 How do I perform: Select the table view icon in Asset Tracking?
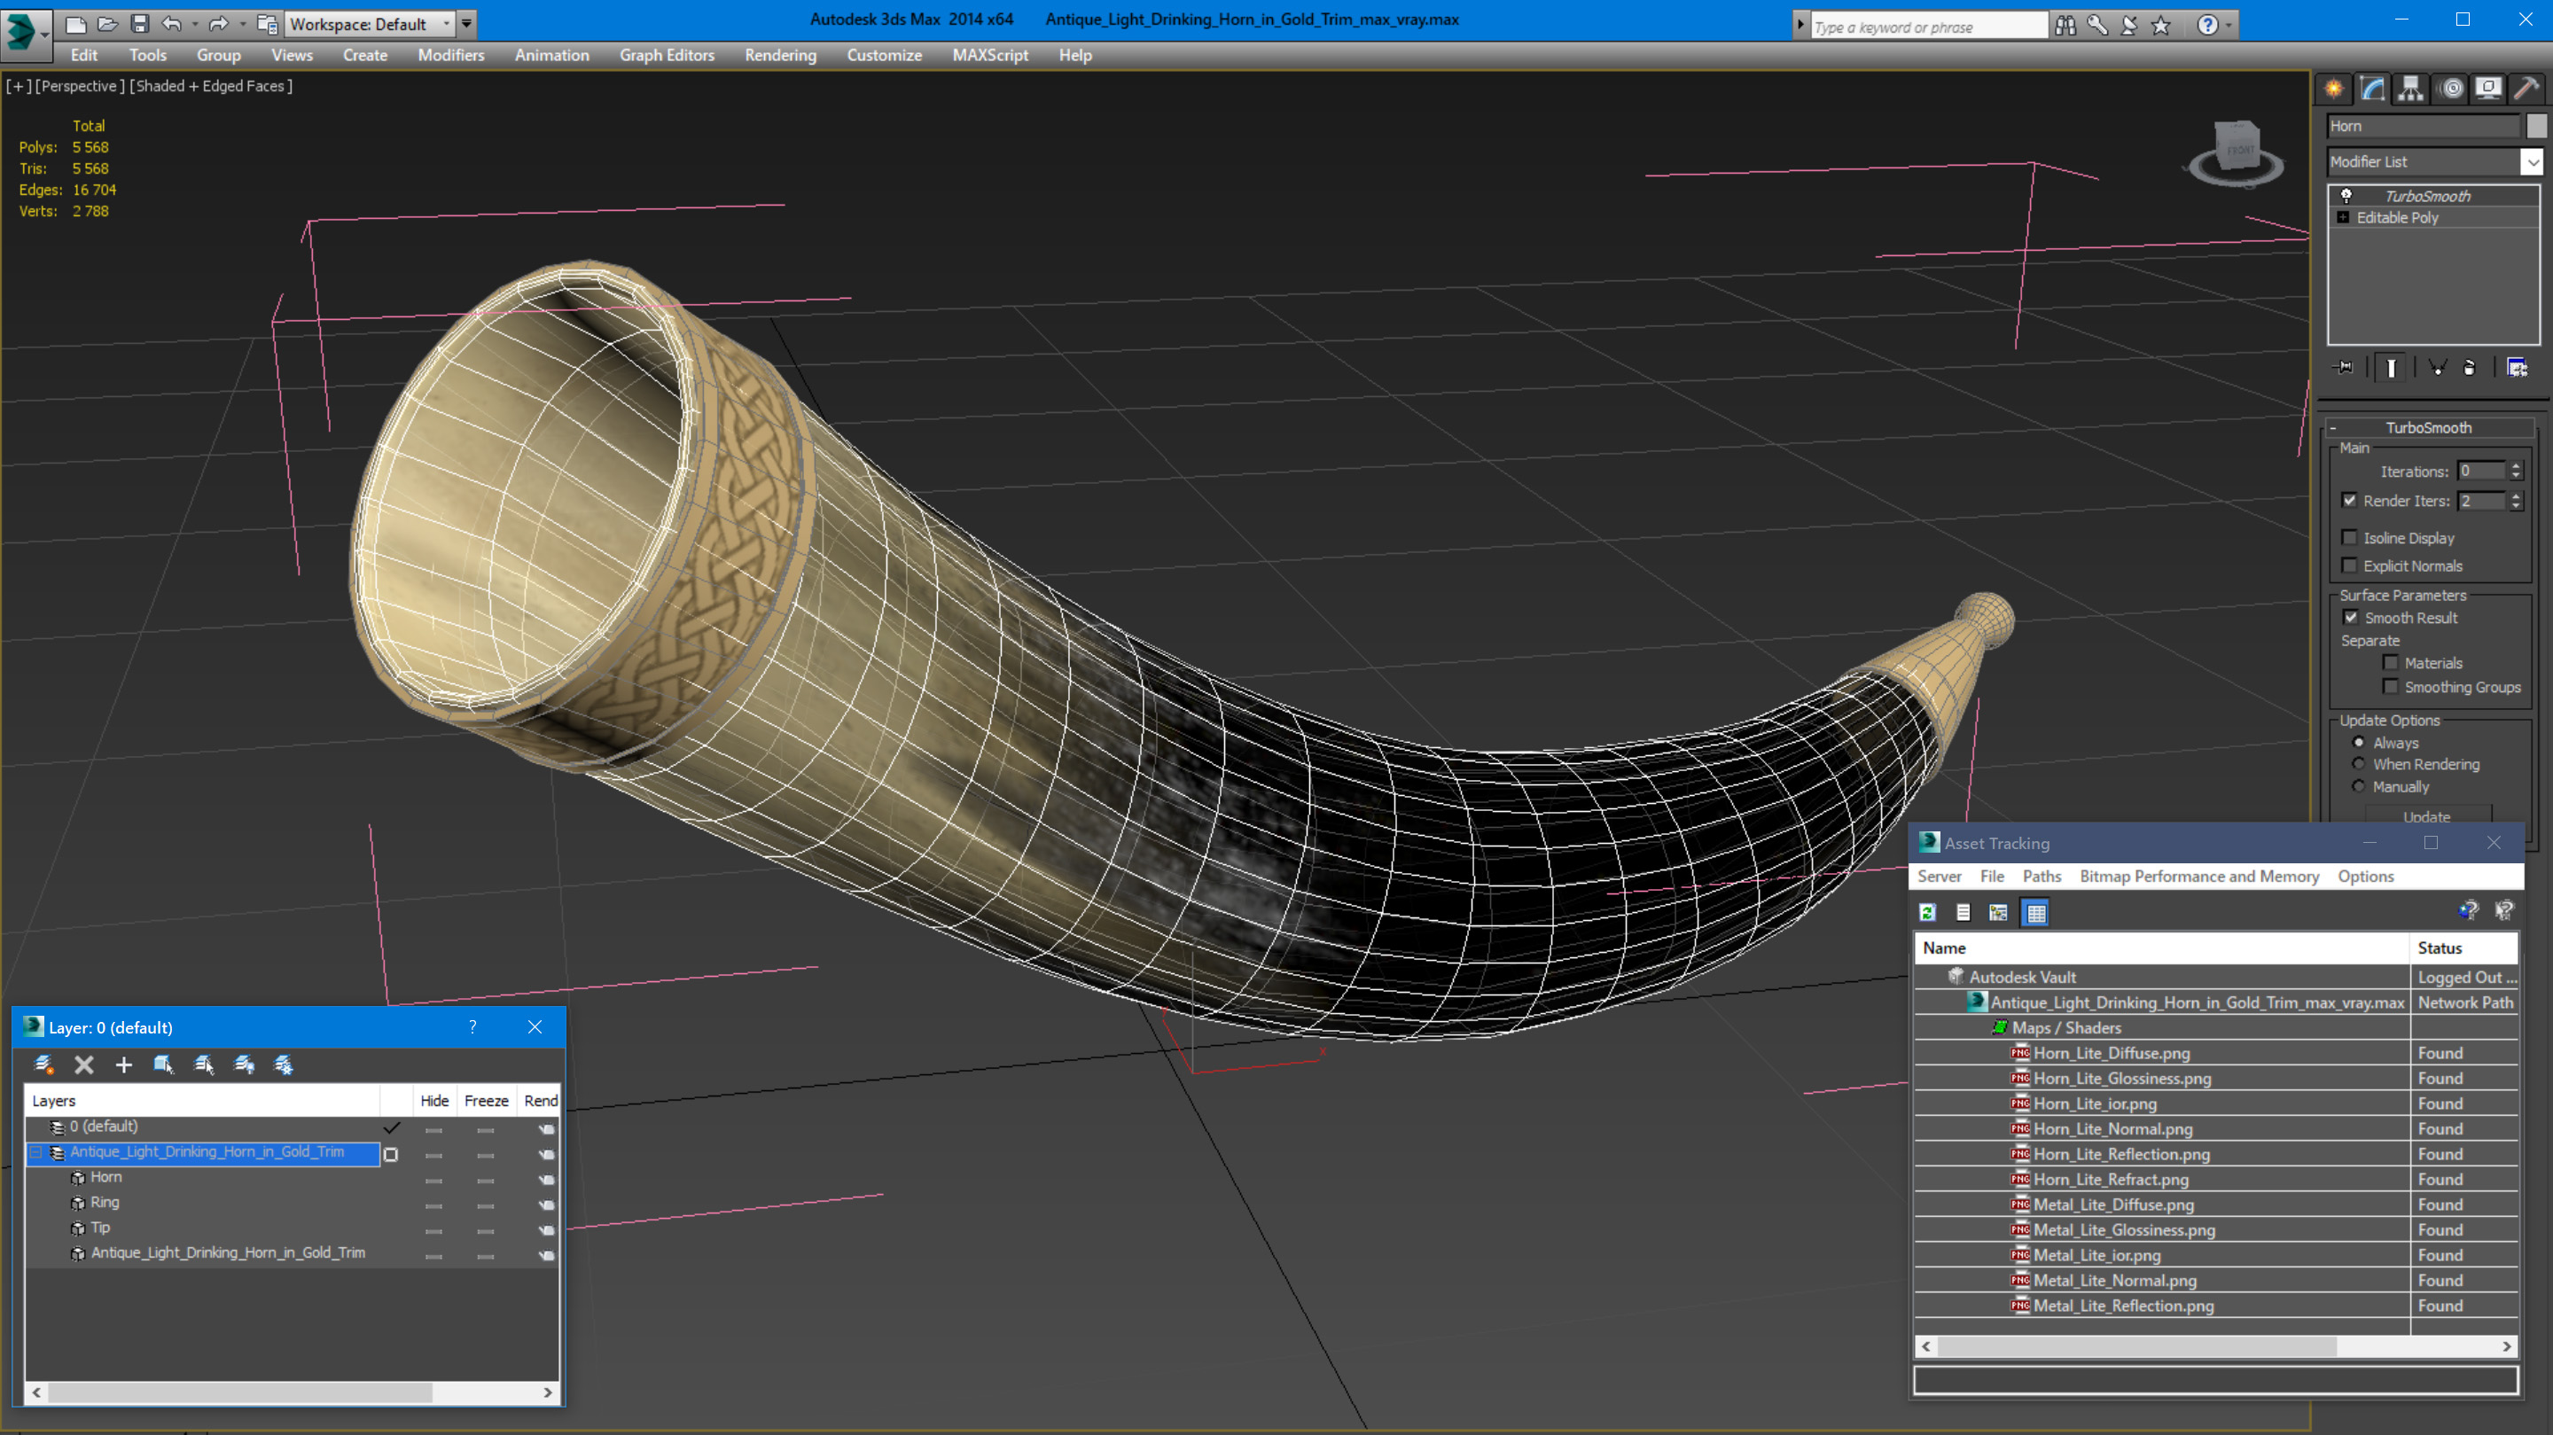coord(2035,913)
